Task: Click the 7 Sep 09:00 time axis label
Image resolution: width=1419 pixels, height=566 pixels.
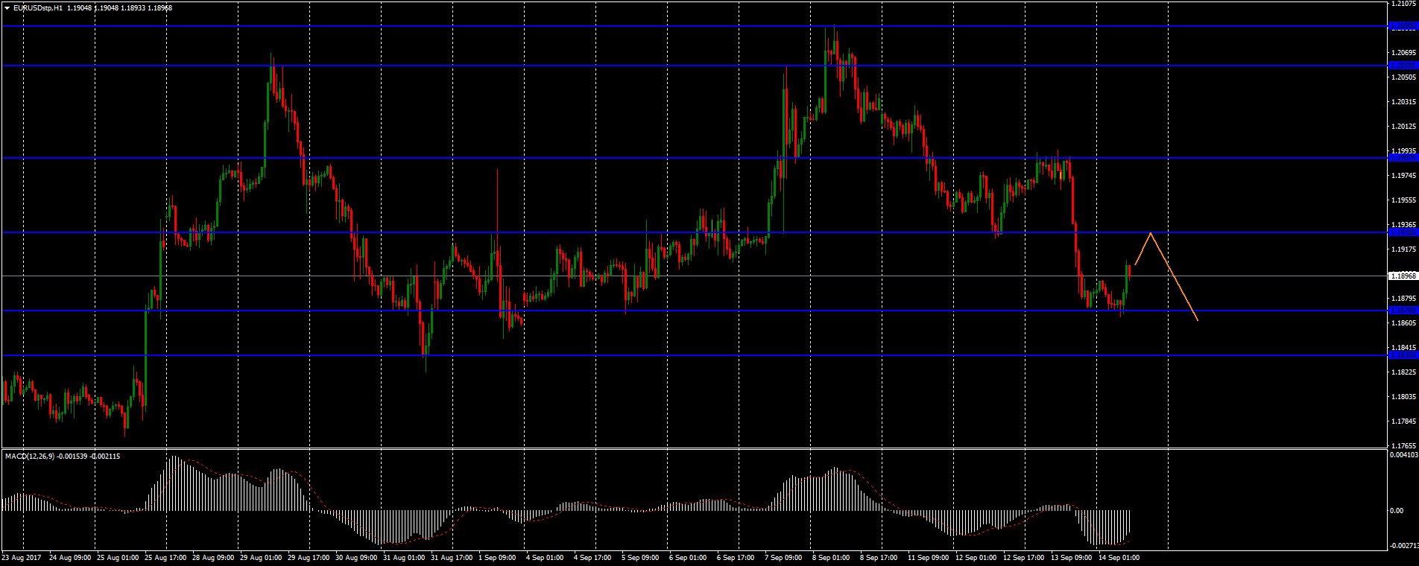Action: (x=783, y=557)
